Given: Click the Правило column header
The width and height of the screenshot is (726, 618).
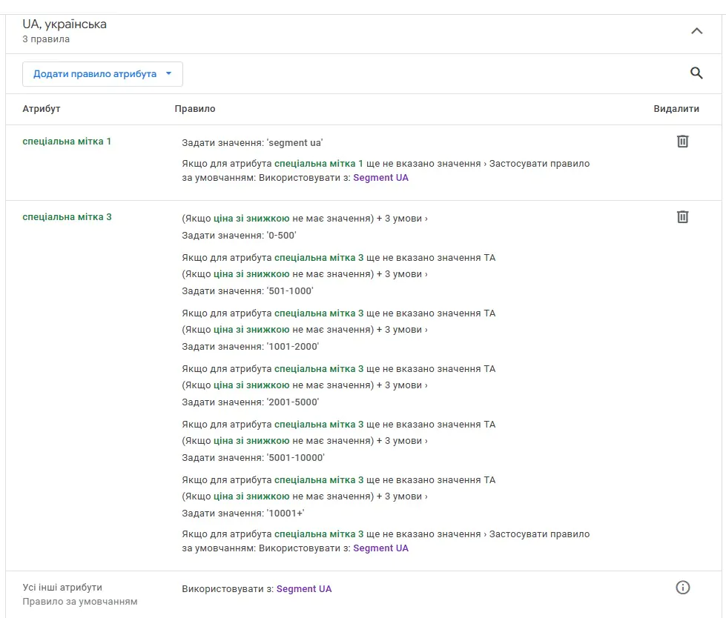Looking at the screenshot, I should 195,109.
